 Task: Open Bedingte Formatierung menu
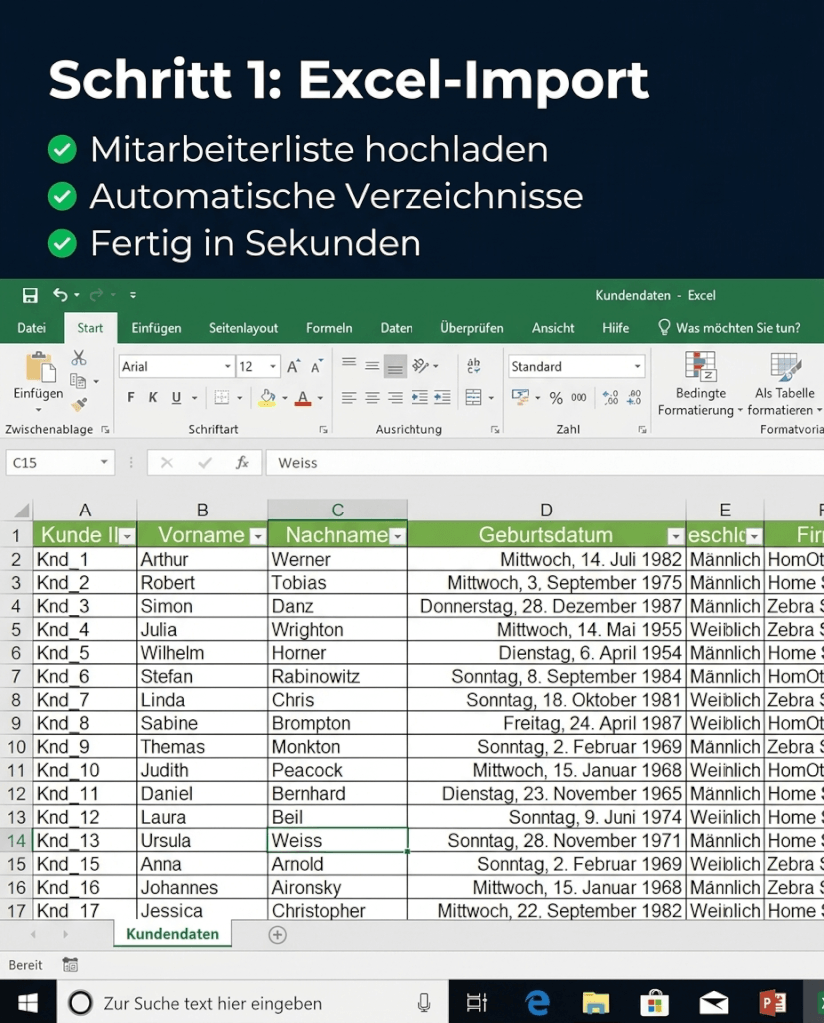click(x=701, y=384)
